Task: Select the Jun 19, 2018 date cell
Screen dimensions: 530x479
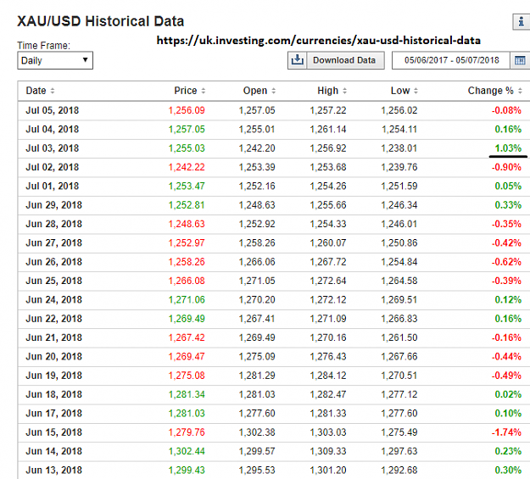Action: point(53,376)
